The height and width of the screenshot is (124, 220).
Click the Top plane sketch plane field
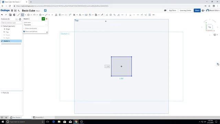pos(35,25)
